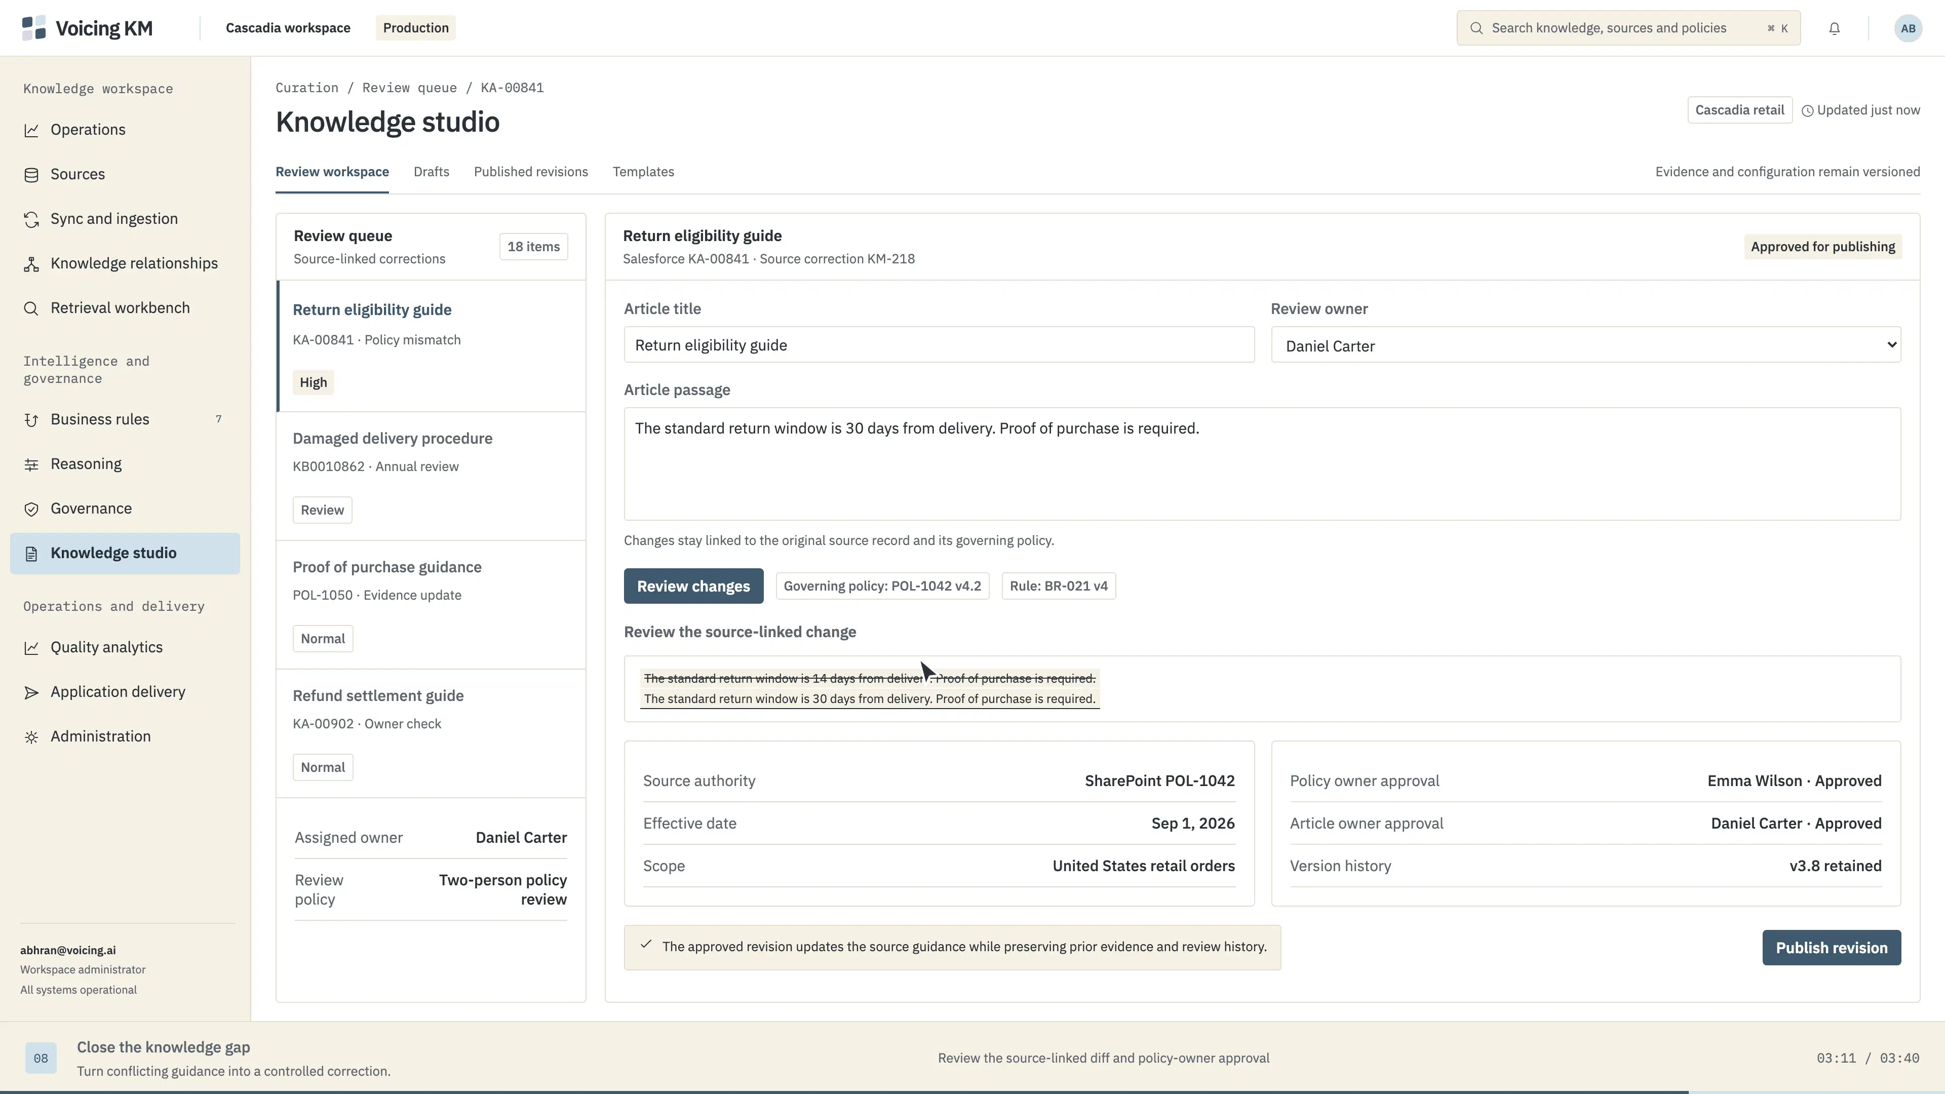Screen dimensions: 1945x1094
Task: Select the Proof of purchase guidance queue item
Action: tap(431, 605)
